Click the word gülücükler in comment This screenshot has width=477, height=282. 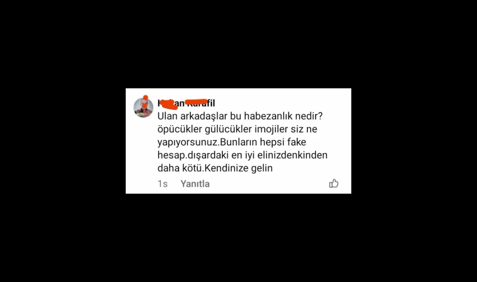pos(229,129)
